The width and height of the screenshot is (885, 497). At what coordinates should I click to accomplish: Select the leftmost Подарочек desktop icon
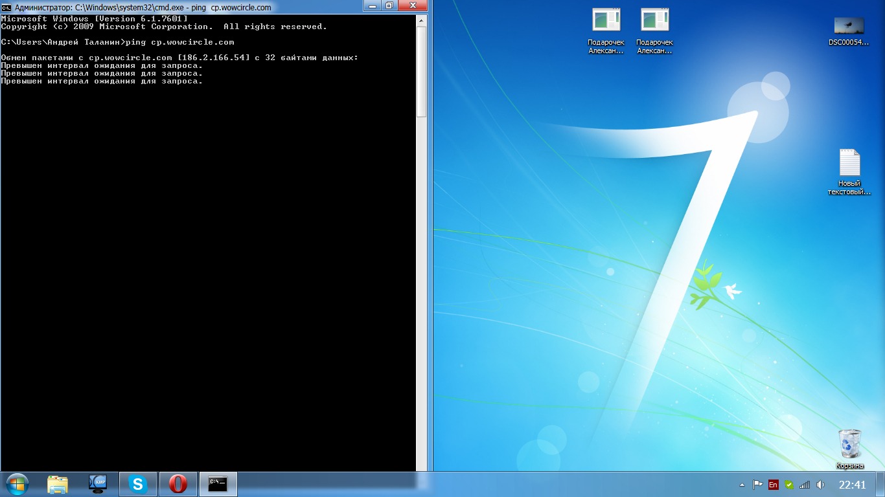click(606, 21)
